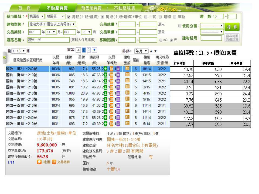Expand the 建物型態 building type dropdown

point(52,24)
